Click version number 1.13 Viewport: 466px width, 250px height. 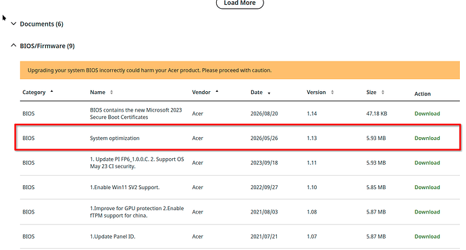pyautogui.click(x=312, y=139)
